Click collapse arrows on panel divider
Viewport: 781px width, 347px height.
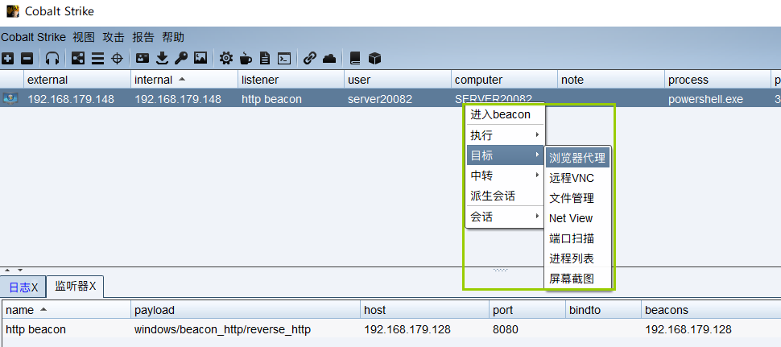click(x=14, y=271)
